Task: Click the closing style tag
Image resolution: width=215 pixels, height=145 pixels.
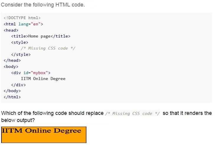Action: pyautogui.click(x=21, y=55)
